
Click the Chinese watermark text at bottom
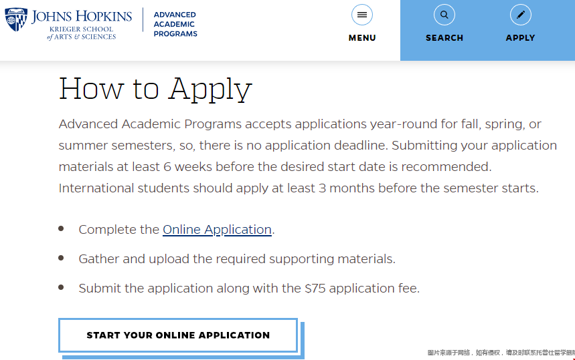pos(501,353)
